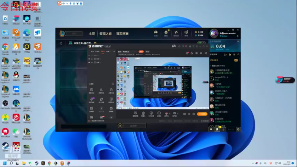The image size is (297, 167).
Task: Click the screen capture source icon in streaming app
Action: (x=136, y=113)
